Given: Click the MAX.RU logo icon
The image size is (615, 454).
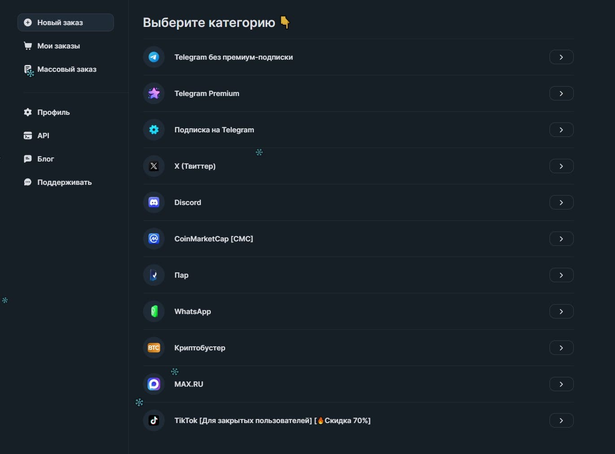Looking at the screenshot, I should 153,384.
